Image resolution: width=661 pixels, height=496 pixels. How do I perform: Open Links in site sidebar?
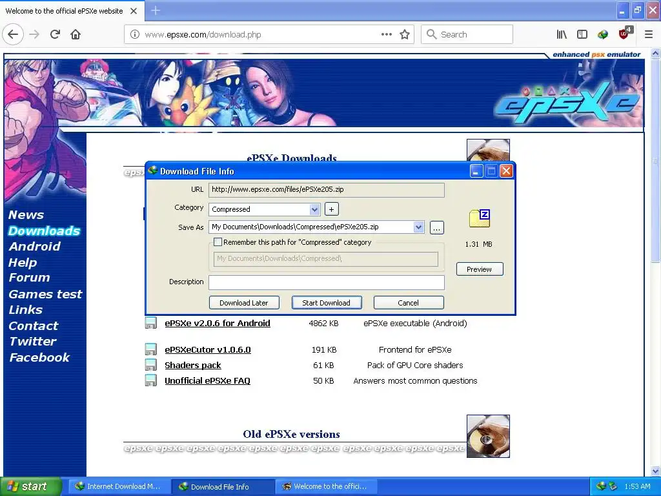pyautogui.click(x=26, y=309)
